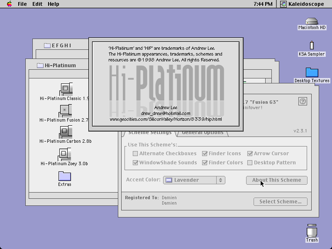Open the Help menu
The width and height of the screenshot is (332, 249).
click(x=54, y=4)
